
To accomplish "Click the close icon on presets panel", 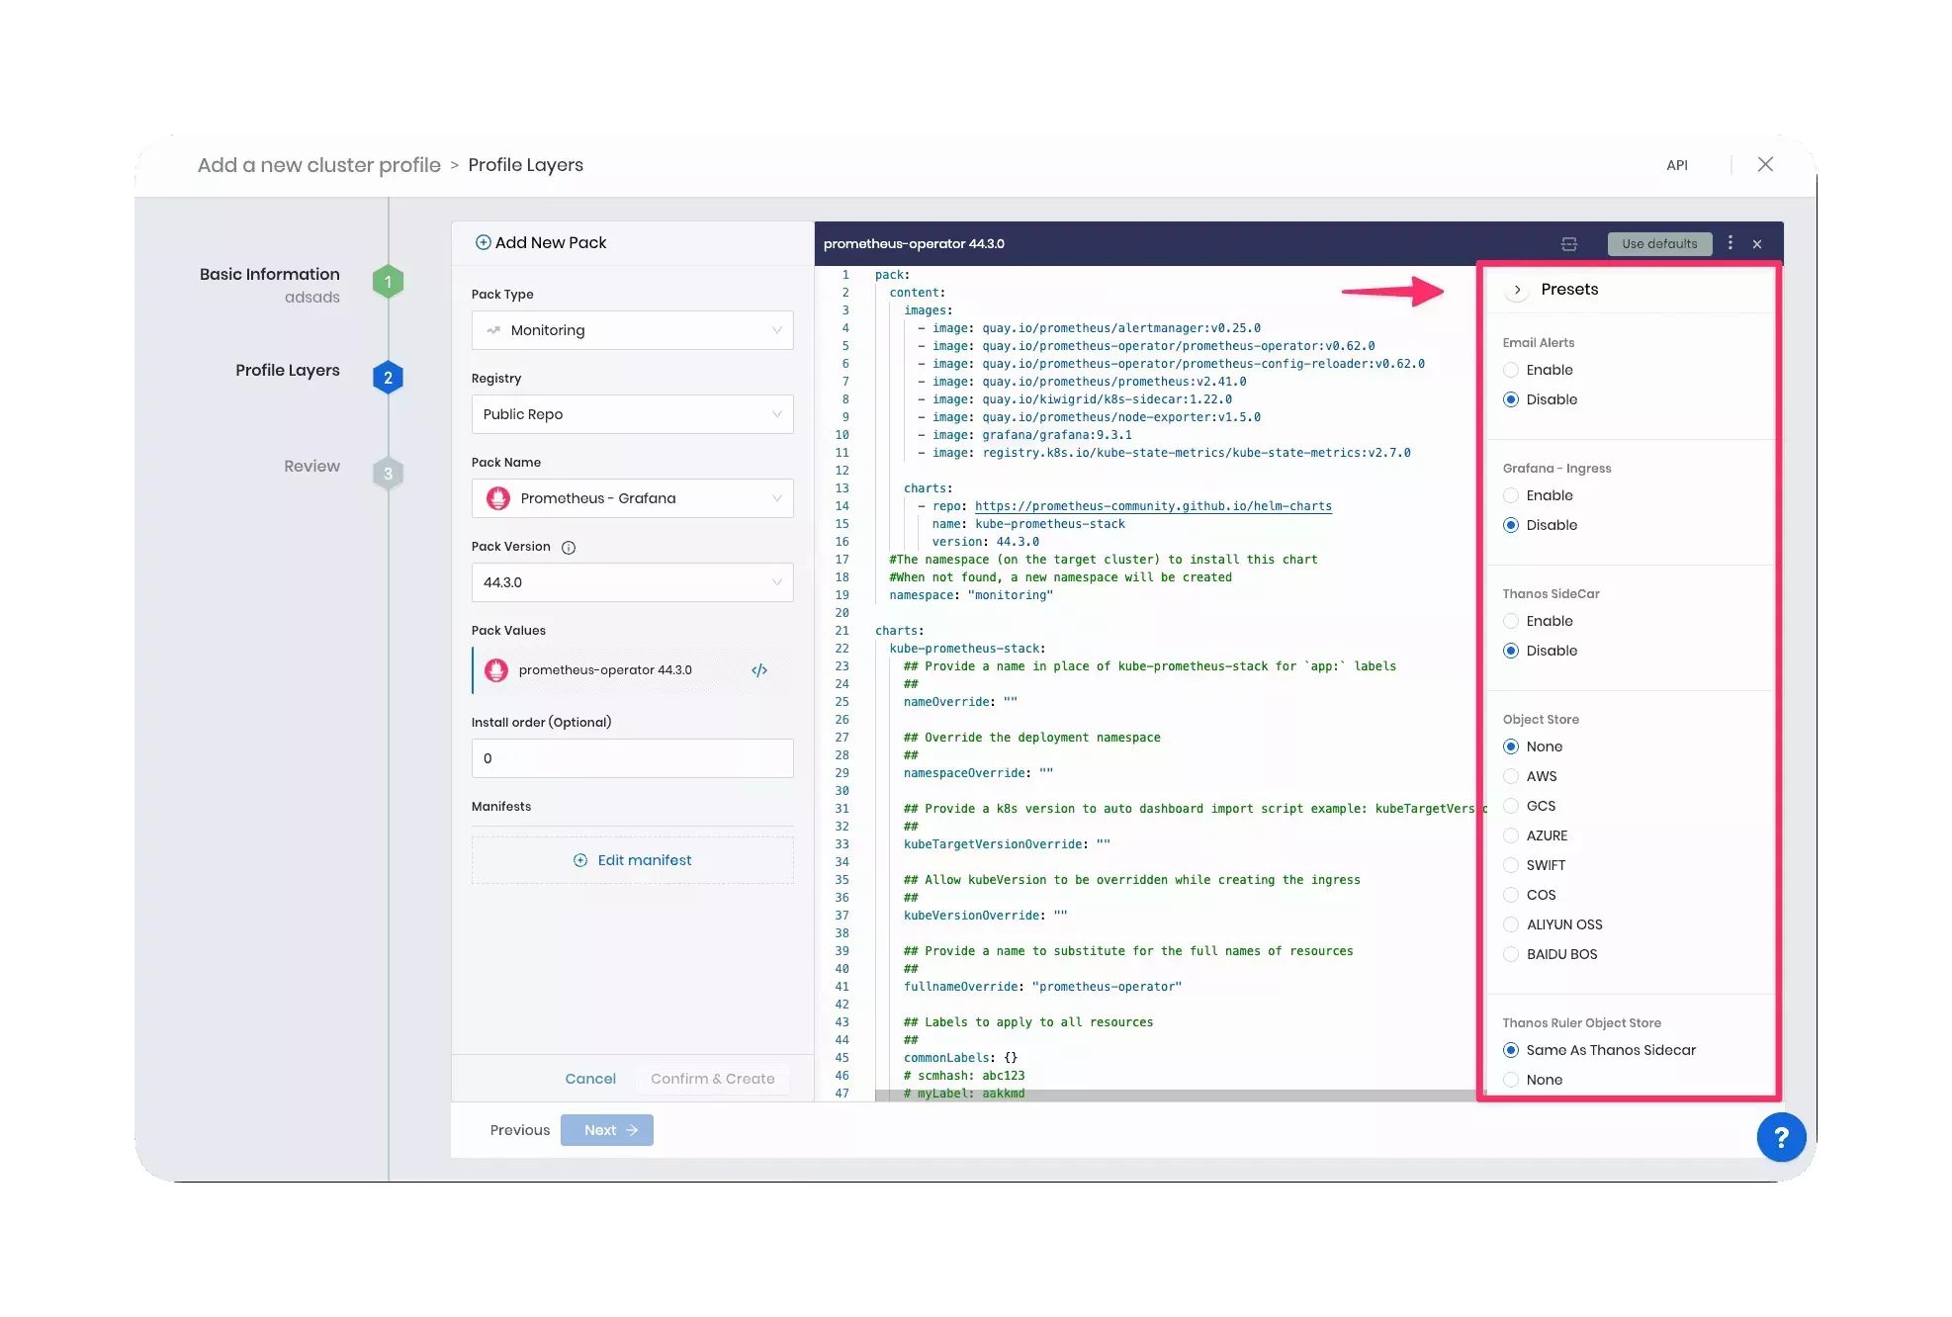I will [1518, 288].
